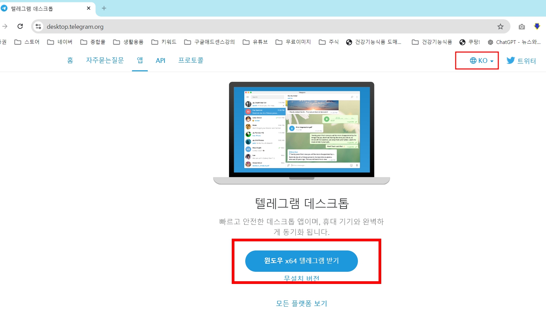The width and height of the screenshot is (546, 336).
Task: Download 윈도우 x64 텔레그램 받기
Action: [301, 261]
